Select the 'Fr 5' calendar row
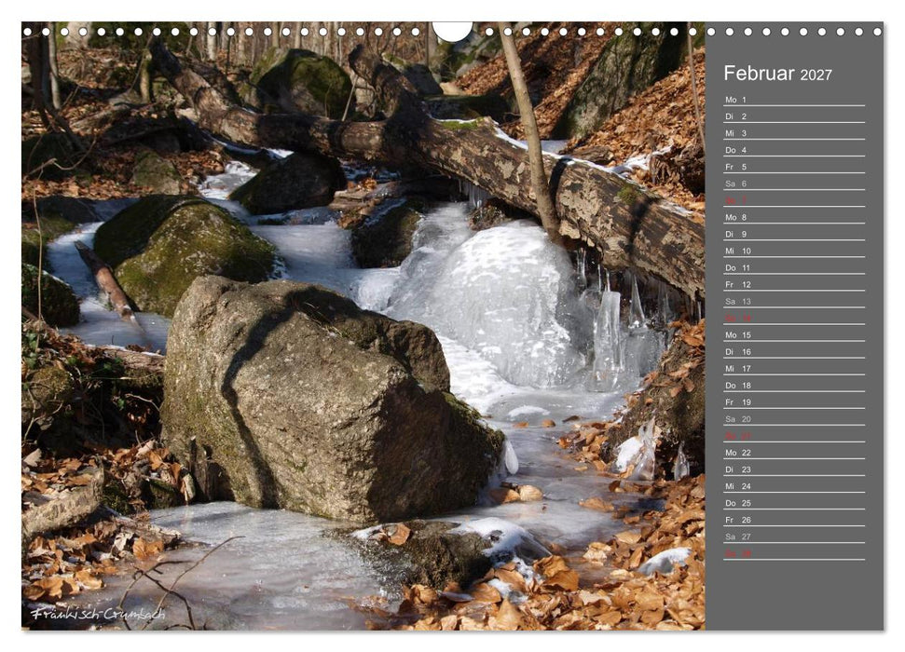 coord(794,166)
